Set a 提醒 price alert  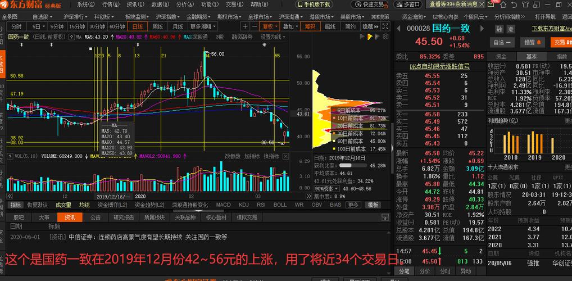tap(532, 42)
